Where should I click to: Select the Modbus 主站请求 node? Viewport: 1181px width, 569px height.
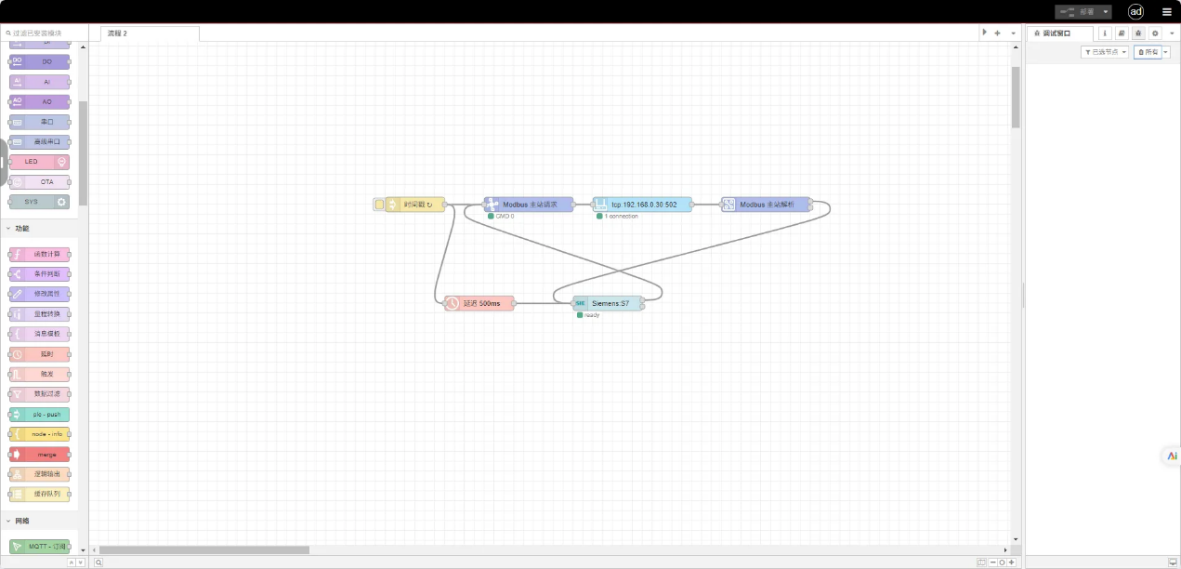pos(530,205)
